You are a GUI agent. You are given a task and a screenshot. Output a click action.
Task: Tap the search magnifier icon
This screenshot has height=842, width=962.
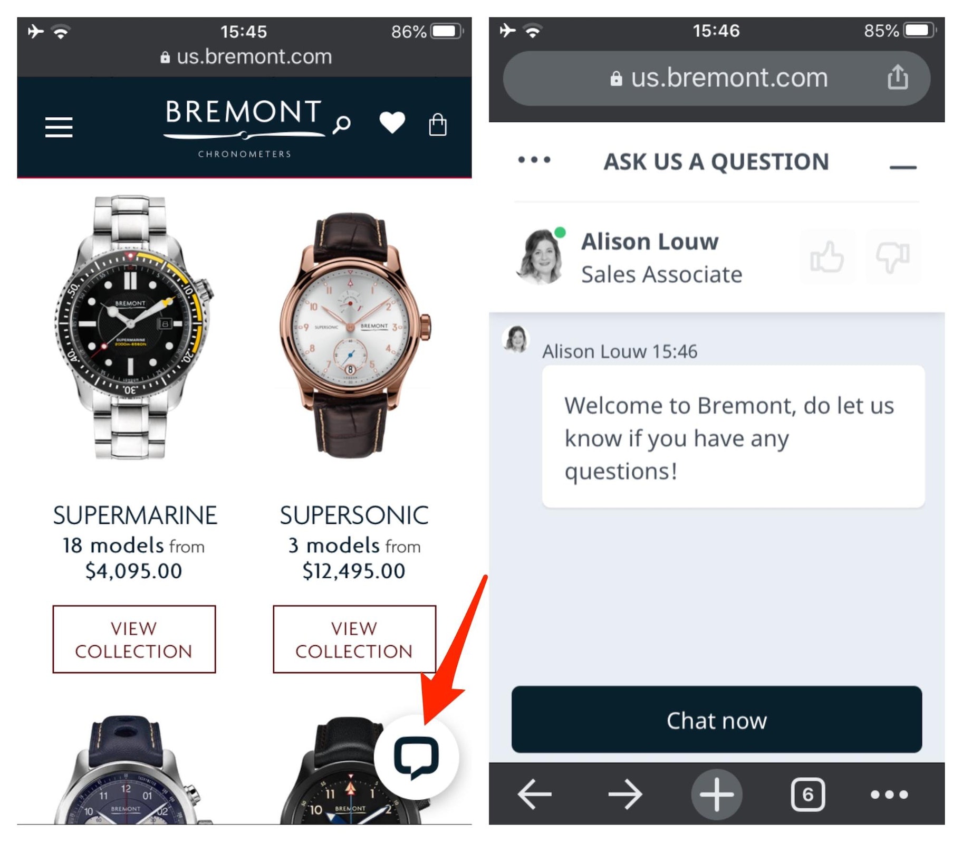pos(342,125)
